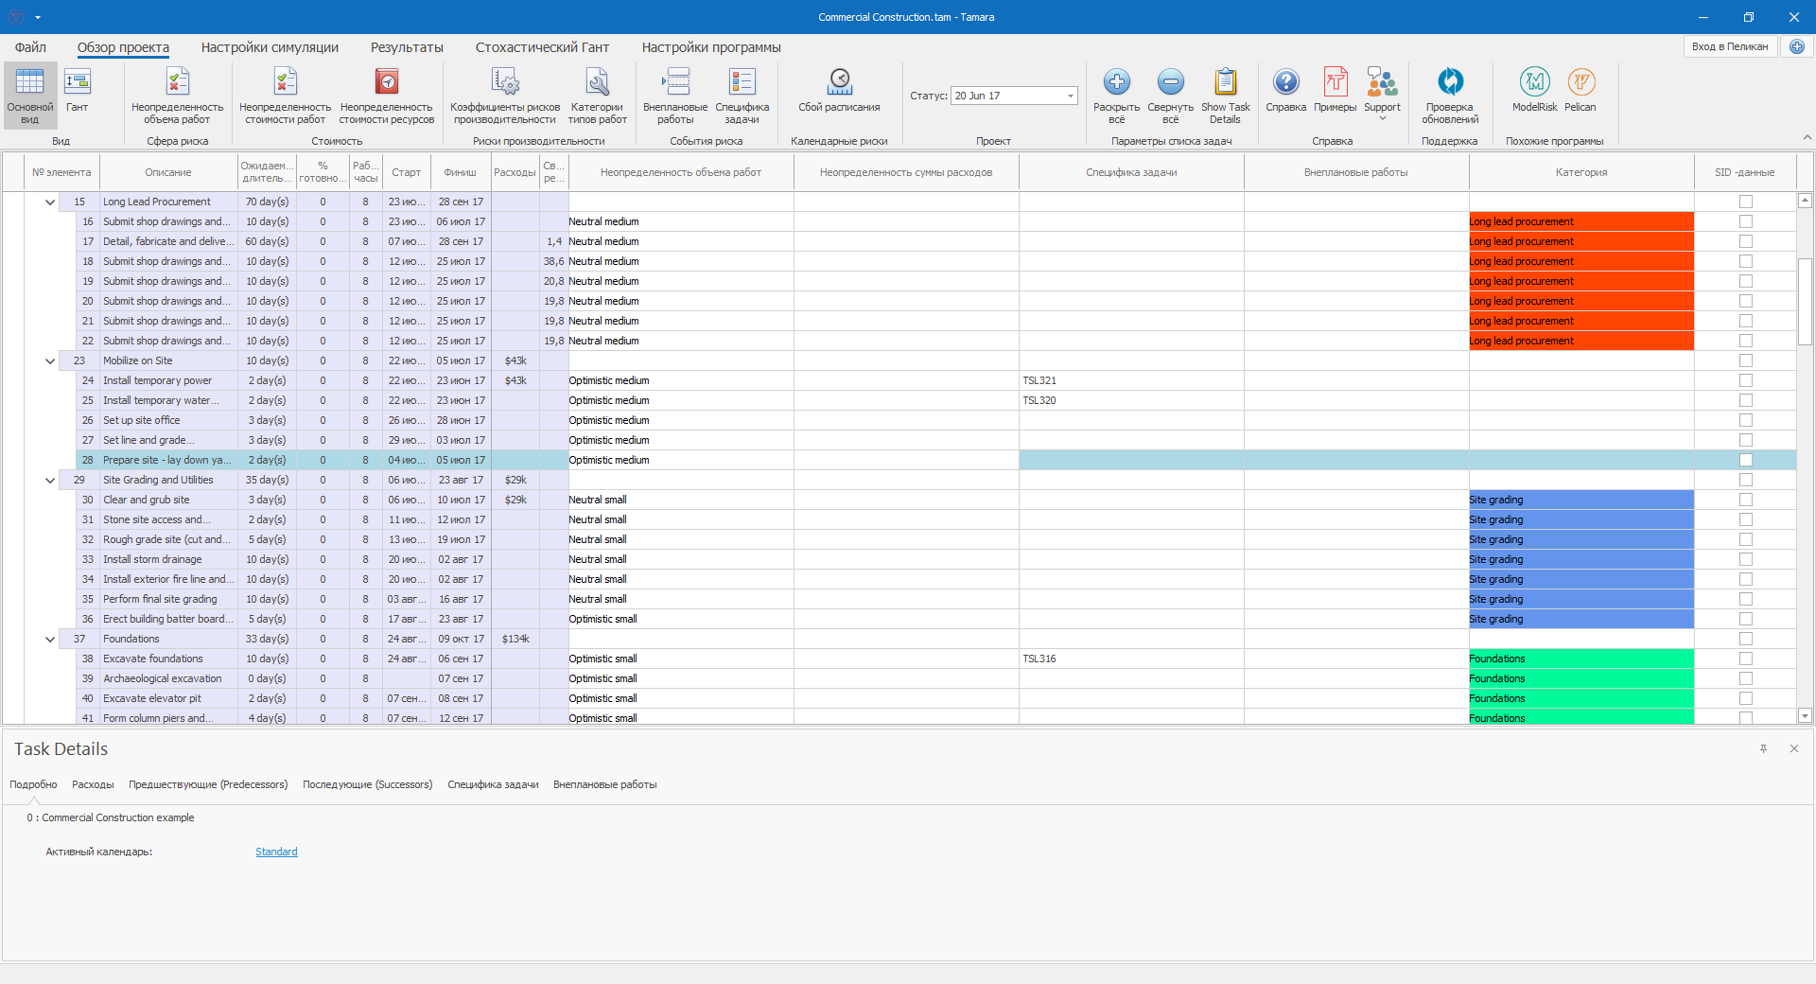Check SID box for Excavate foundations row
Viewport: 1816px width, 984px height.
point(1745,659)
